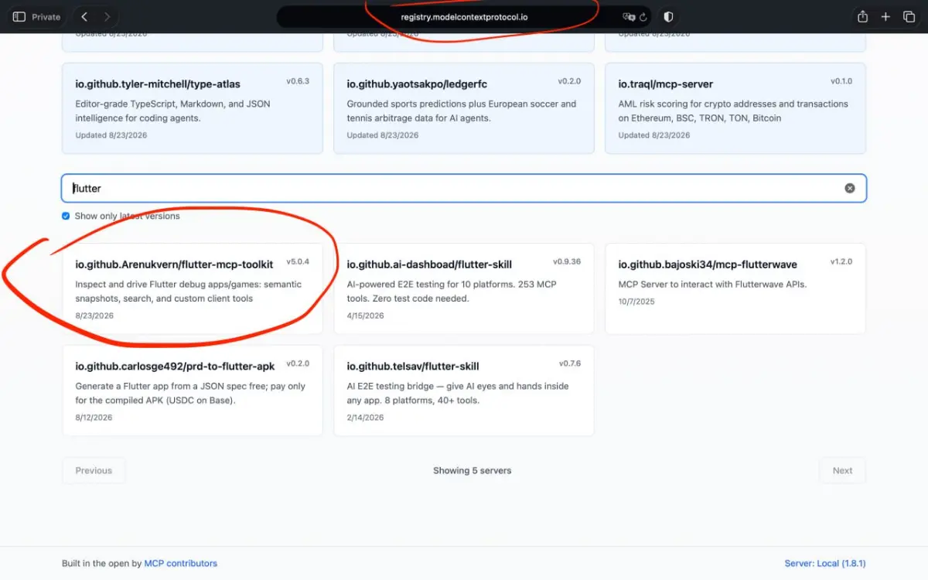Viewport: 928px width, 580px height.
Task: Click version v0.9.36 on ai-dashboad flutter-skill
Action: coord(567,261)
